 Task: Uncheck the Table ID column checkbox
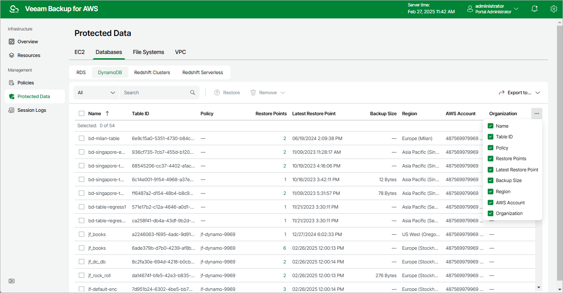490,137
